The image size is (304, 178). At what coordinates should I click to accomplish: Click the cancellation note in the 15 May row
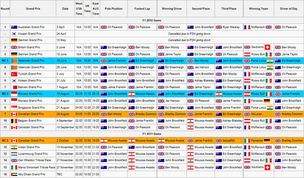point(189,40)
